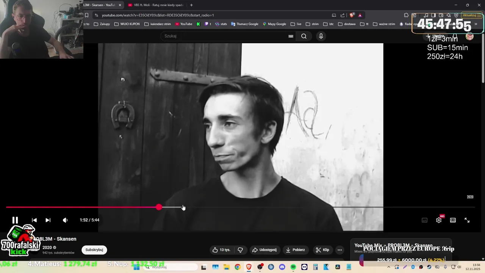The height and width of the screenshot is (273, 485).
Task: Mute the video using the volume icon
Action: pos(65,220)
